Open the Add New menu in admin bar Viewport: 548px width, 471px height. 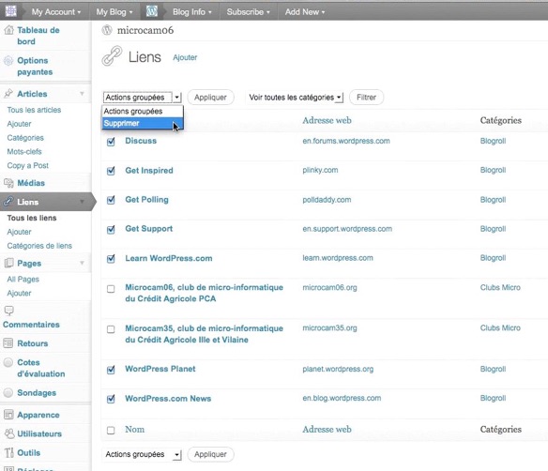click(x=305, y=12)
